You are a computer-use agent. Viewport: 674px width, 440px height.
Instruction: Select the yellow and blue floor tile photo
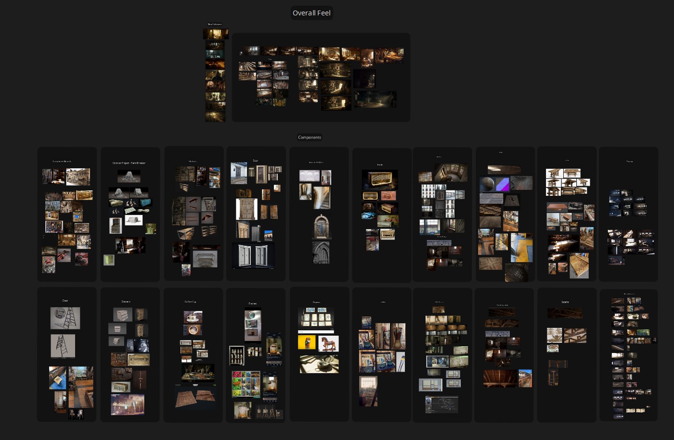pyautogui.click(x=522, y=248)
